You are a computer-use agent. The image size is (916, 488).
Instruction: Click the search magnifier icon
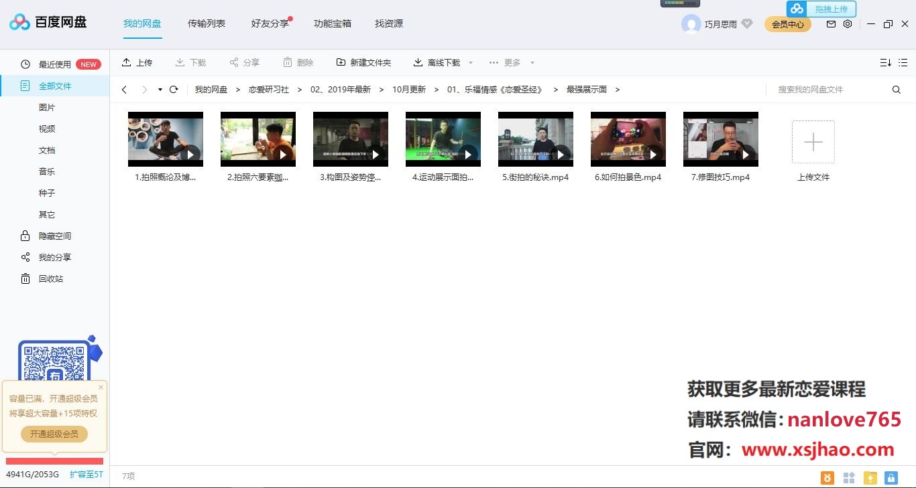coord(897,89)
